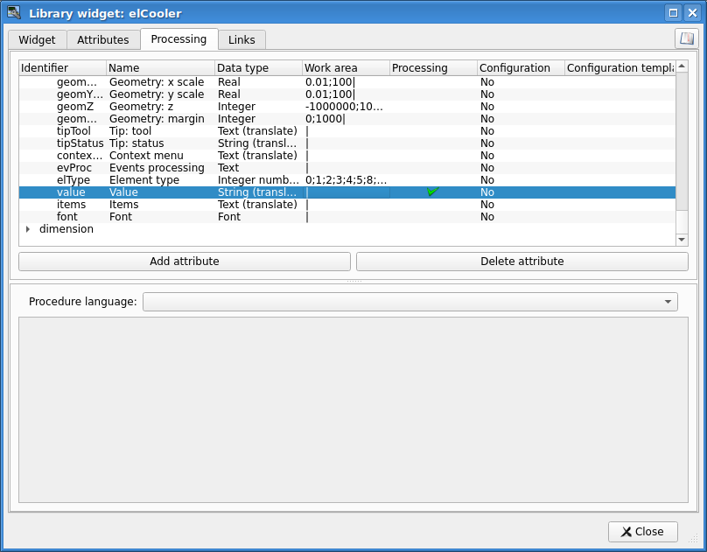Maximize the Library widget window
707x552 pixels.
click(673, 12)
